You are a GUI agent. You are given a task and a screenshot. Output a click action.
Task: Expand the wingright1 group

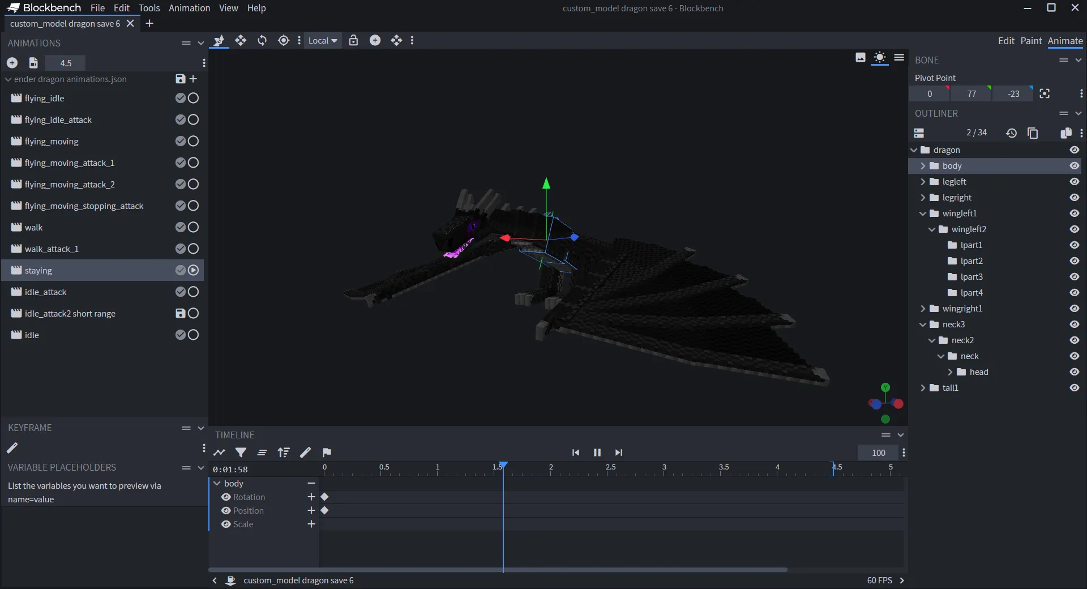coord(923,309)
